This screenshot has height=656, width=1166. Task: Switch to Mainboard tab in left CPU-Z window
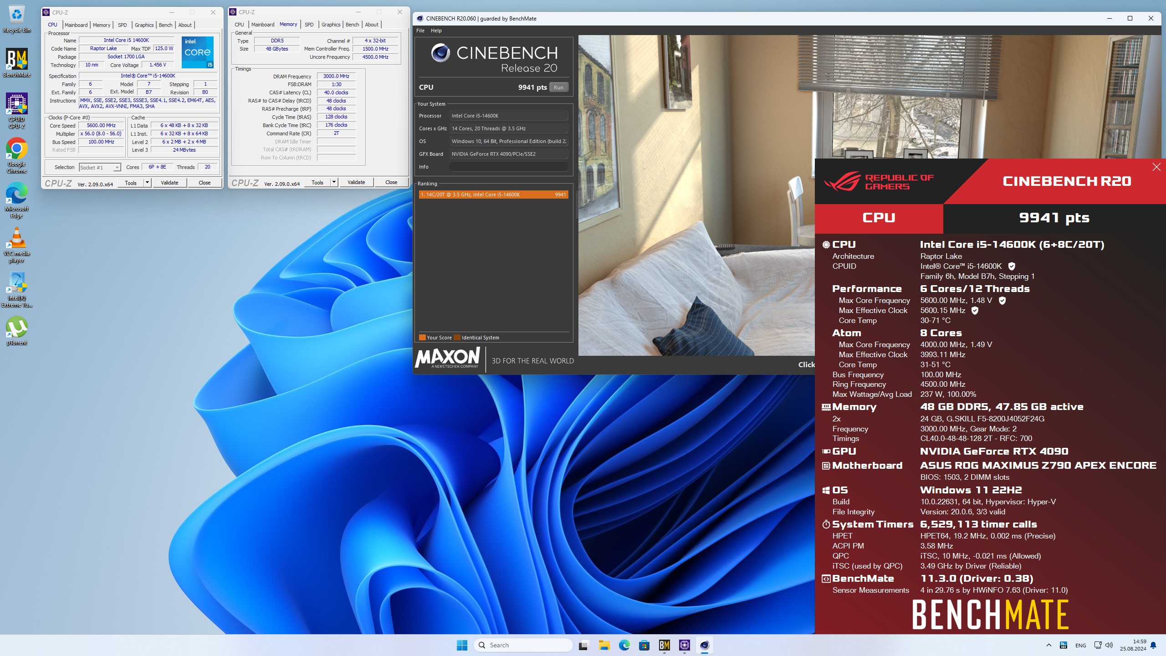[x=76, y=25]
